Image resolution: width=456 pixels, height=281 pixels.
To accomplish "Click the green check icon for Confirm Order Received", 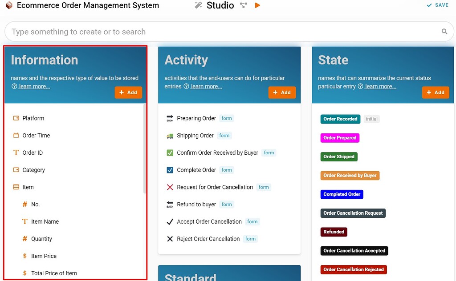I will (x=170, y=153).
